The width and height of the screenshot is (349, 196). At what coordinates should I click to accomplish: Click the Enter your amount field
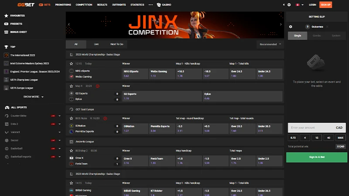[x=317, y=128]
